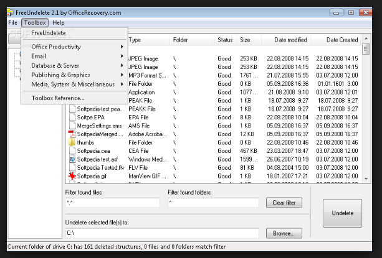Close the open Toolbox menu
Viewport: 382px width, 258px height.
(x=35, y=22)
